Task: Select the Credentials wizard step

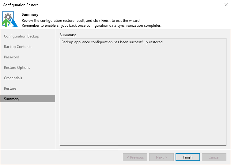Action: coord(13,78)
